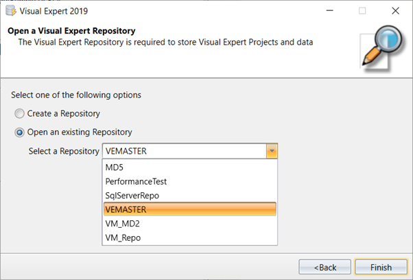Collapse the repository dropdown arrow
Image resolution: width=413 pixels, height=280 pixels.
(271, 151)
